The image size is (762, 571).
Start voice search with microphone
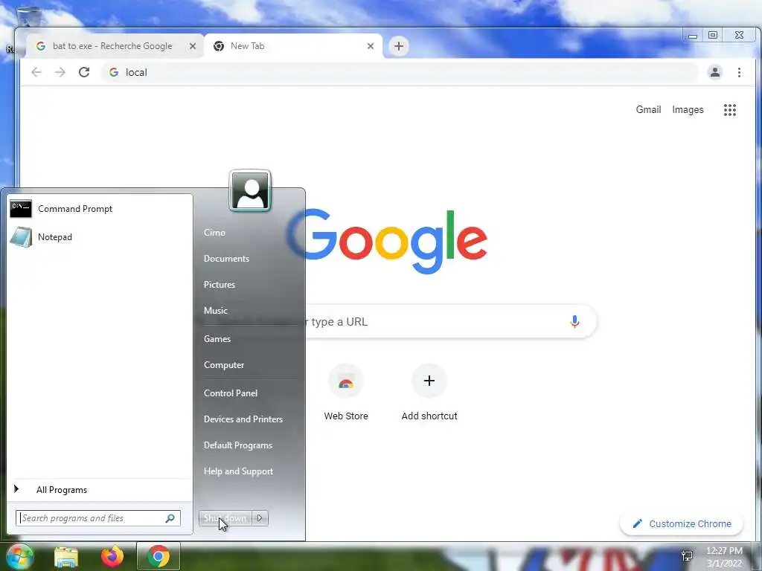tap(574, 321)
